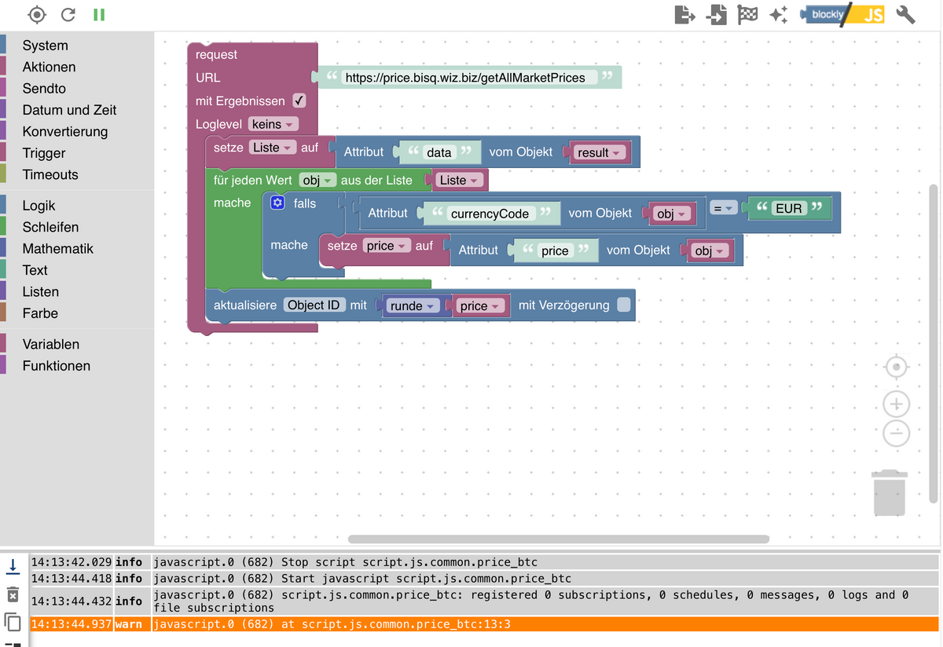Open the Trigger block category
This screenshot has height=647, width=943.
(x=44, y=153)
